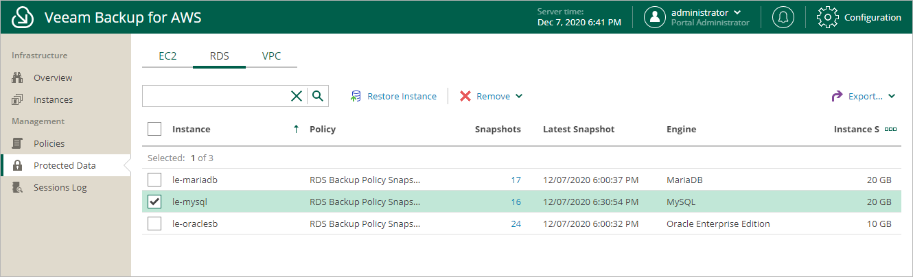
Task: Expand the administrator account dropdown
Action: tap(737, 12)
